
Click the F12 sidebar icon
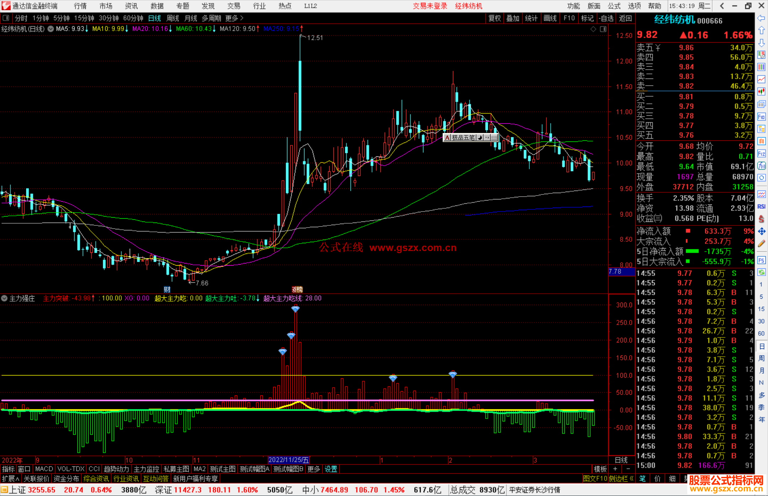761,154
